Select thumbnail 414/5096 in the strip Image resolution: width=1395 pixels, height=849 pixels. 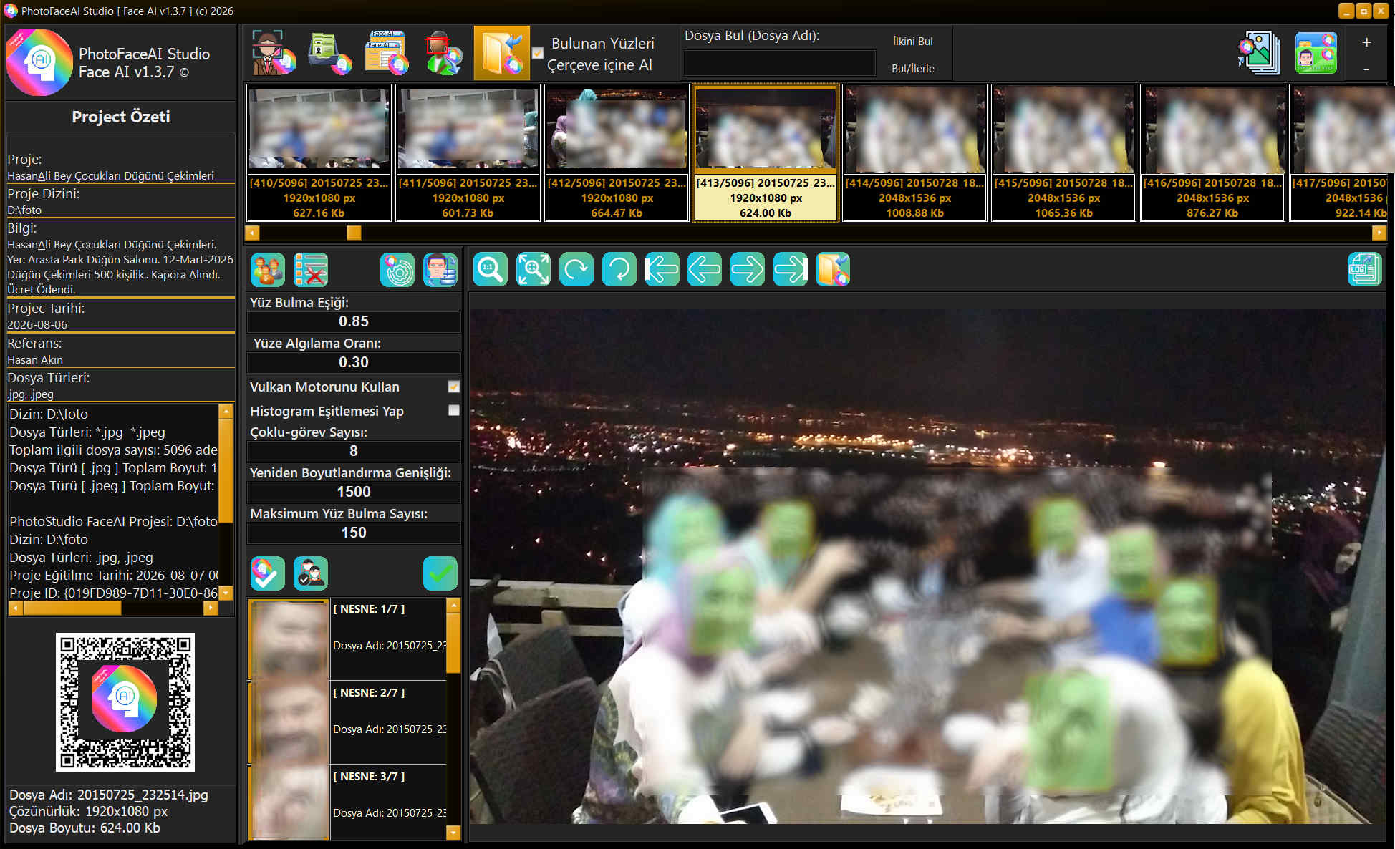click(915, 153)
